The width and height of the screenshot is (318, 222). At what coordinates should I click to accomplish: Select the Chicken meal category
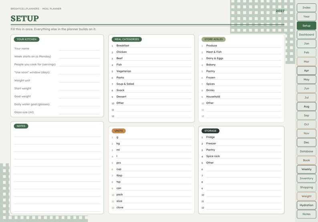(x=151, y=52)
